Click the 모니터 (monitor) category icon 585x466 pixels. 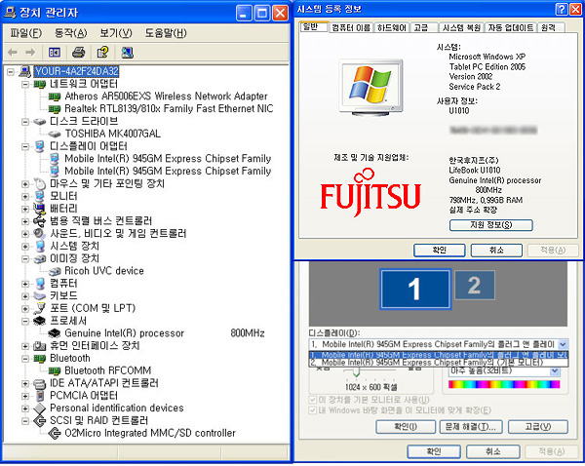point(40,196)
